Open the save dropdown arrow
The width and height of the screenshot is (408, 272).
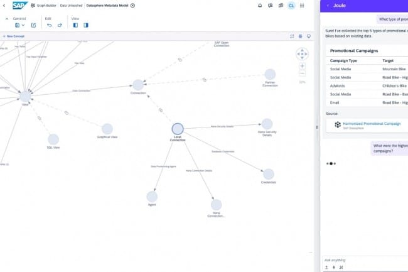point(23,25)
